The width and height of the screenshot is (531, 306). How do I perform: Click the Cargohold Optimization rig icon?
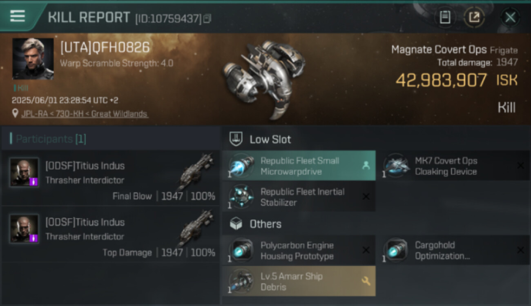pyautogui.click(x=396, y=251)
